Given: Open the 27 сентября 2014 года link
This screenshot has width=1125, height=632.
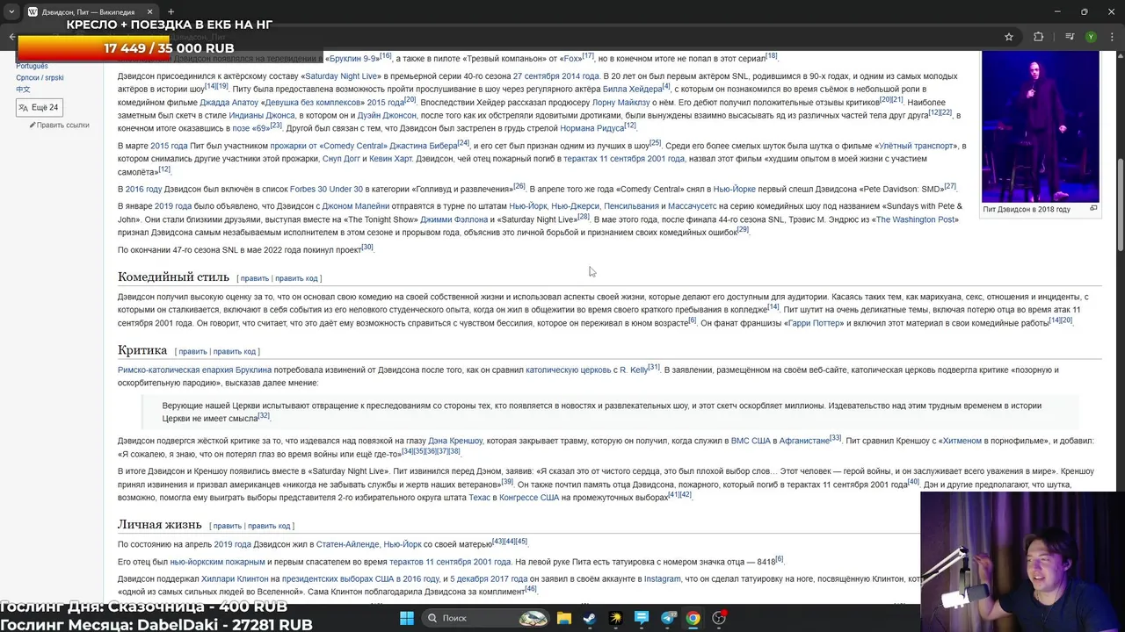Looking at the screenshot, I should coord(555,76).
